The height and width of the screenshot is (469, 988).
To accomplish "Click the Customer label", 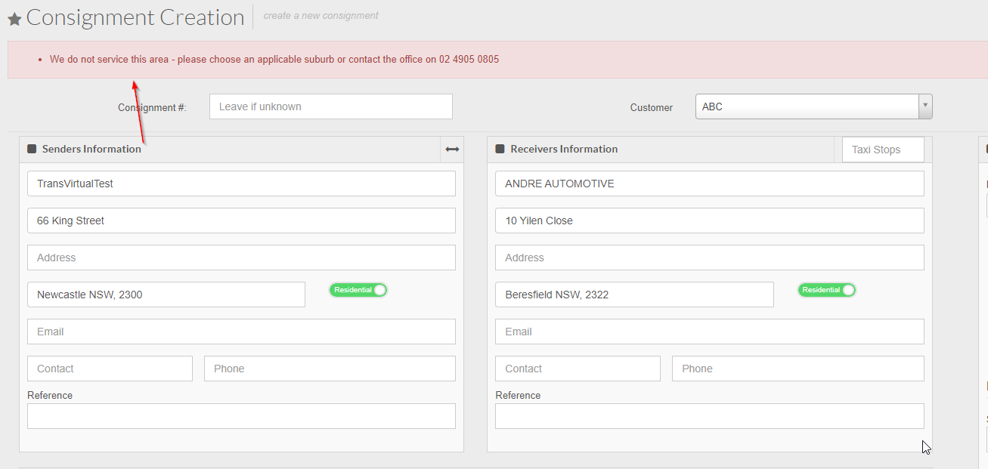I will [x=652, y=107].
